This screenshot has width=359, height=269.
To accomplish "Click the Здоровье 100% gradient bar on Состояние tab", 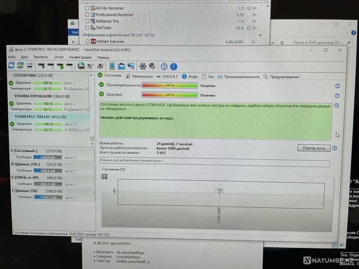I will point(170,95).
